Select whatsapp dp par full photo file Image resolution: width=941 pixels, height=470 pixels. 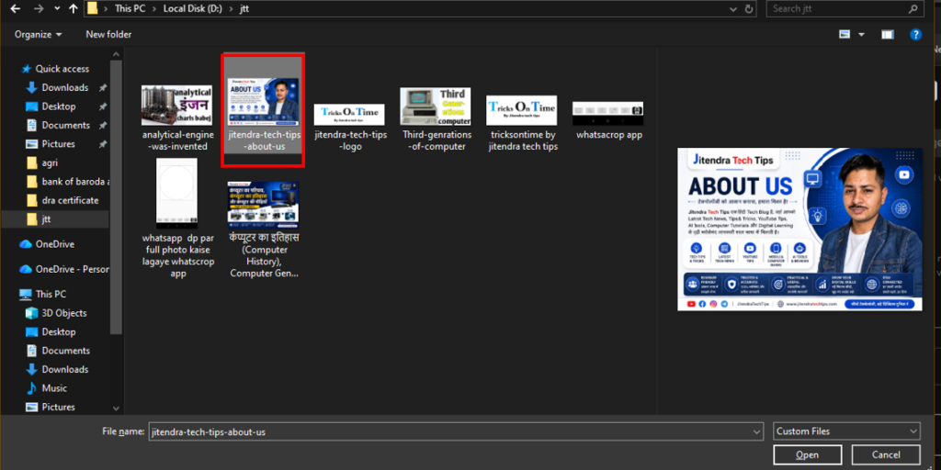pos(177,218)
